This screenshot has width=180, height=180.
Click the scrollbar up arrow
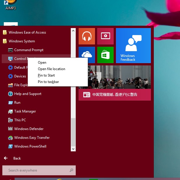click(x=73, y=31)
